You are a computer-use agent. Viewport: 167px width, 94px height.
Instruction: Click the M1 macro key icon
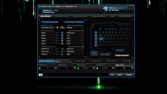coord(62,33)
